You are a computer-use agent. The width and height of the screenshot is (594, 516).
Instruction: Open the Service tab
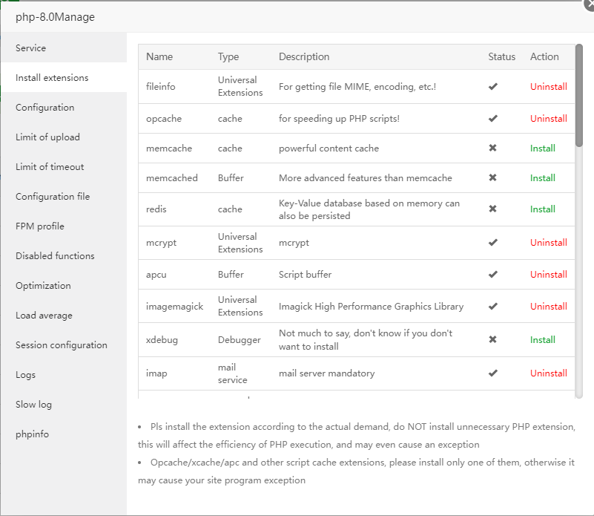coord(31,48)
